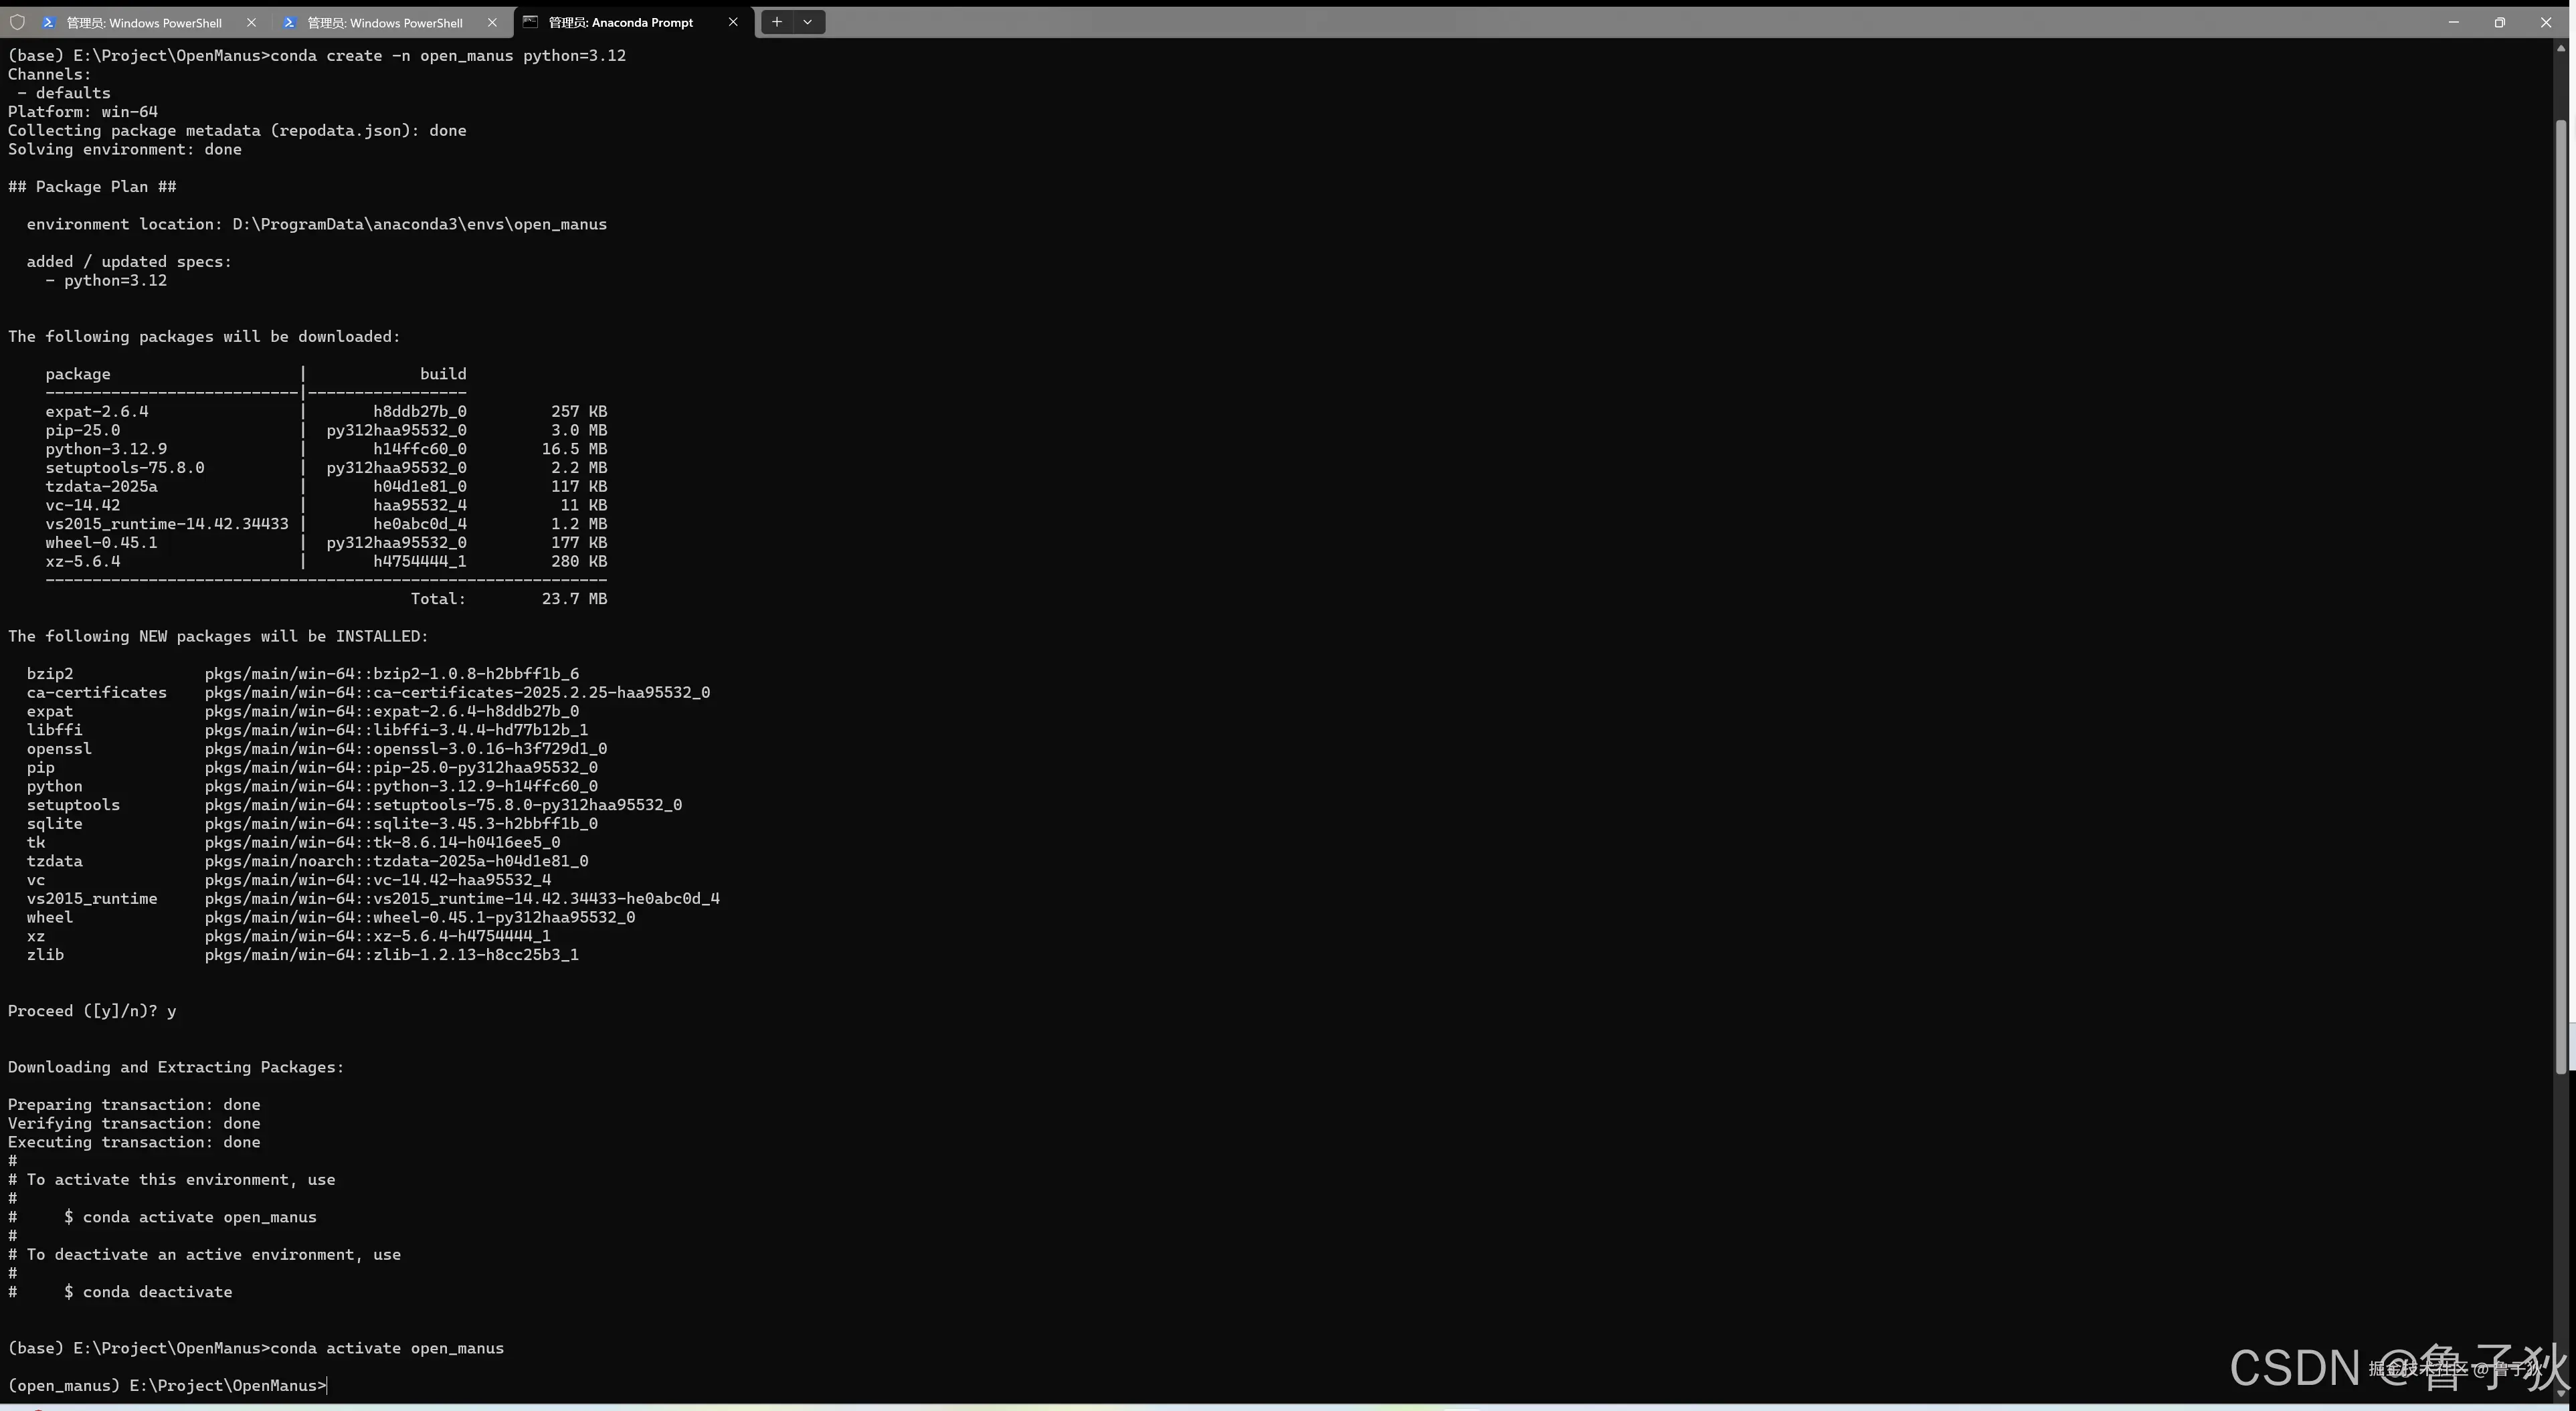Switch to the first Windows PowerShell tab
This screenshot has height=1411, width=2576.
click(x=144, y=22)
